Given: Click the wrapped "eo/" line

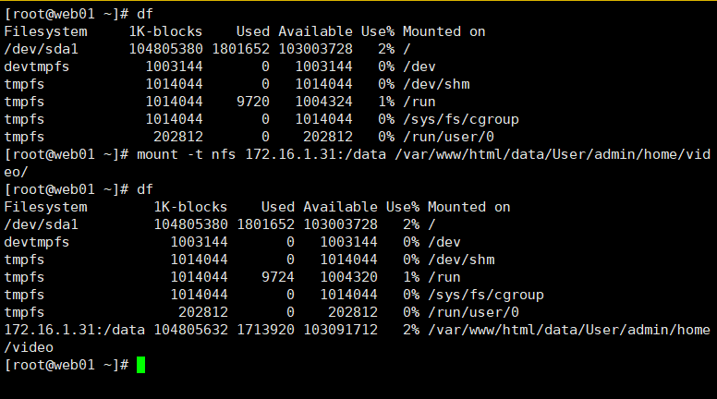Looking at the screenshot, I should coord(16,172).
